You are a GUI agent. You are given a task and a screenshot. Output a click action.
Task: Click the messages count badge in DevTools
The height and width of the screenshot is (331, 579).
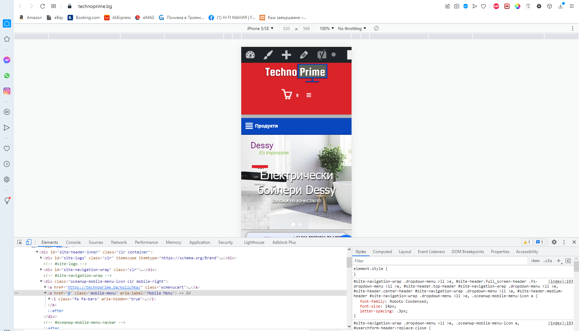click(x=539, y=242)
